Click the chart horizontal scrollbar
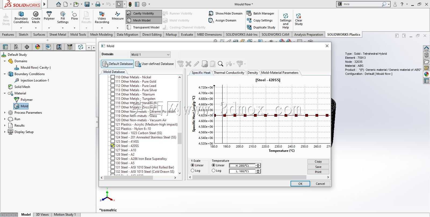The image size is (430, 217). click(249, 177)
